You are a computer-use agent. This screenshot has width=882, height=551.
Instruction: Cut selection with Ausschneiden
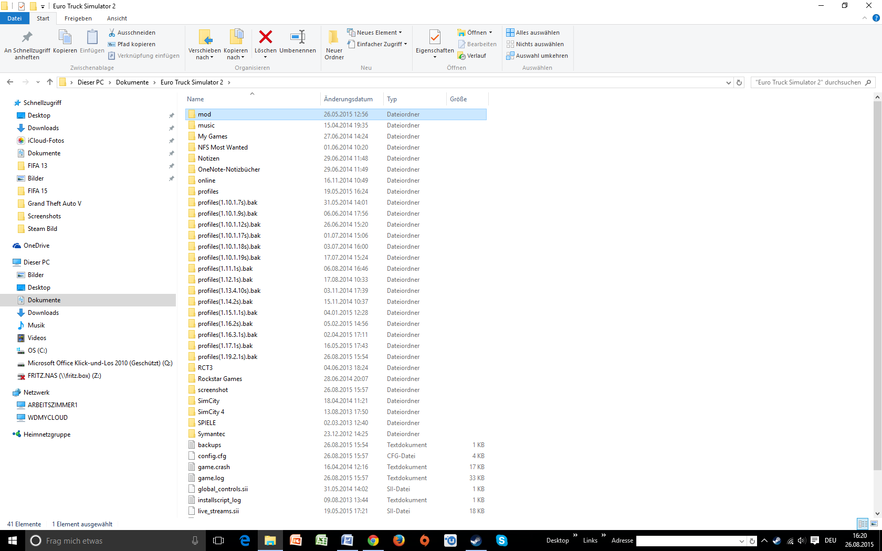[132, 33]
